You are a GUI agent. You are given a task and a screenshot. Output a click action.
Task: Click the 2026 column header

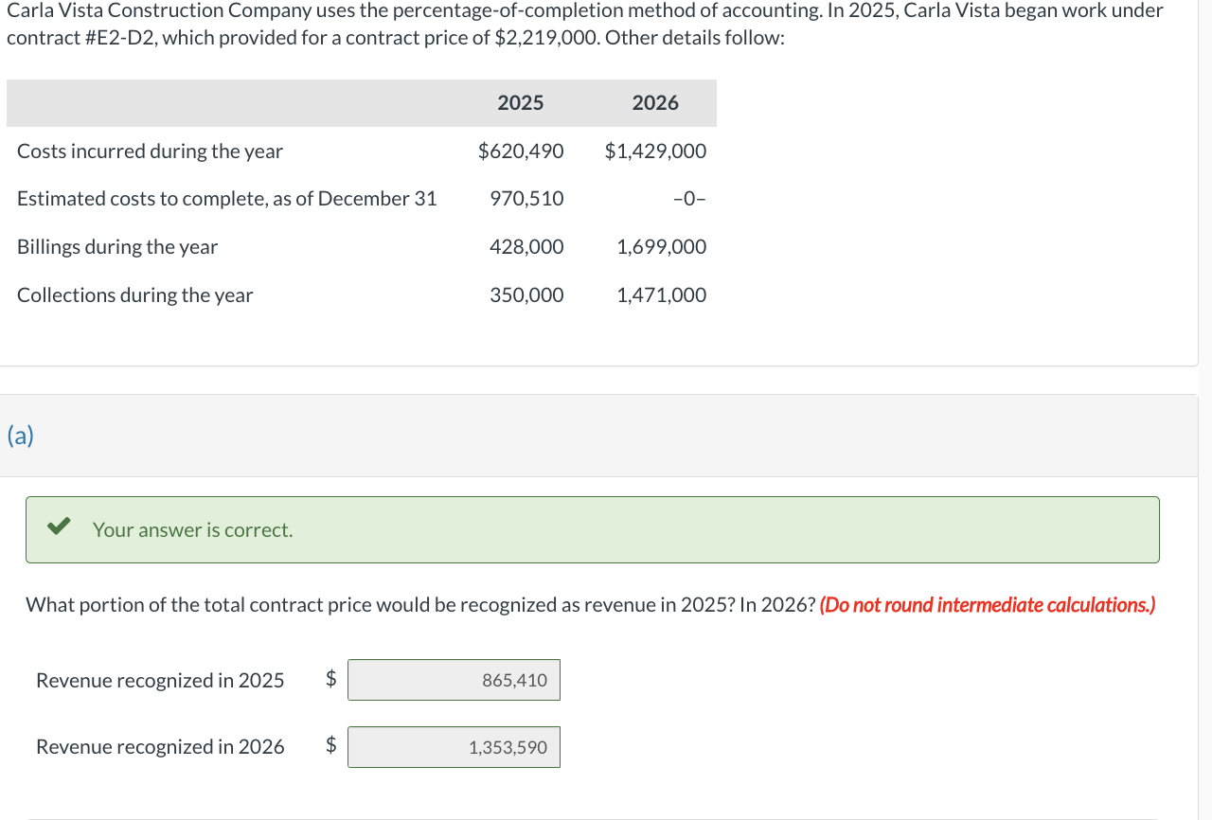655,103
